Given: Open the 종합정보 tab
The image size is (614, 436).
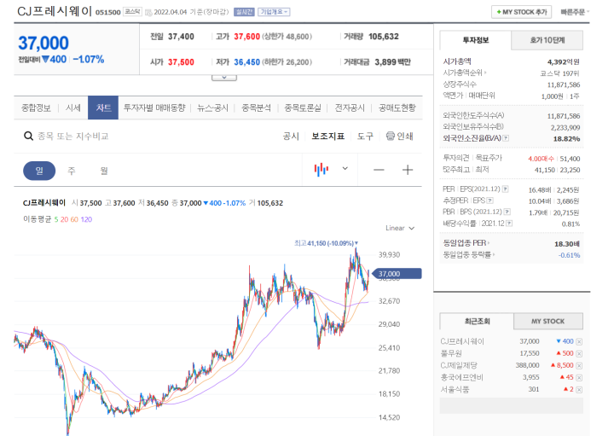Looking at the screenshot, I should tap(36, 108).
